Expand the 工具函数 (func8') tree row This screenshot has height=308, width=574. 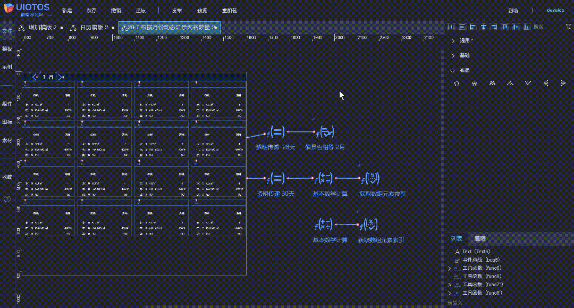tap(450, 293)
